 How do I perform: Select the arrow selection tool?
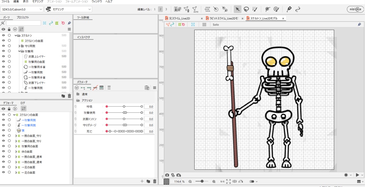click(x=237, y=9)
